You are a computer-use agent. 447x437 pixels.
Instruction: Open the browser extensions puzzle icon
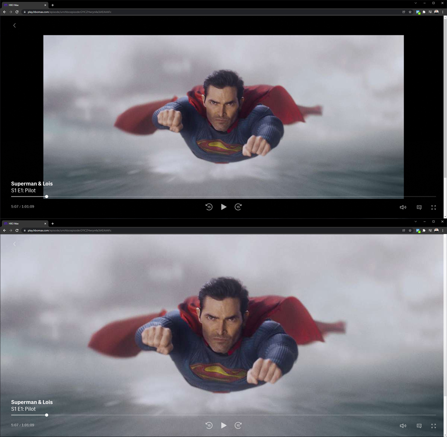pyautogui.click(x=424, y=12)
